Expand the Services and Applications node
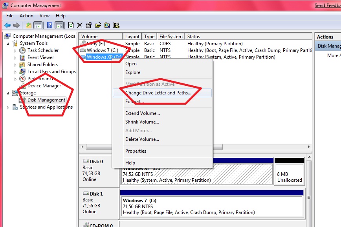341x227 pixels. pyautogui.click(x=8, y=107)
